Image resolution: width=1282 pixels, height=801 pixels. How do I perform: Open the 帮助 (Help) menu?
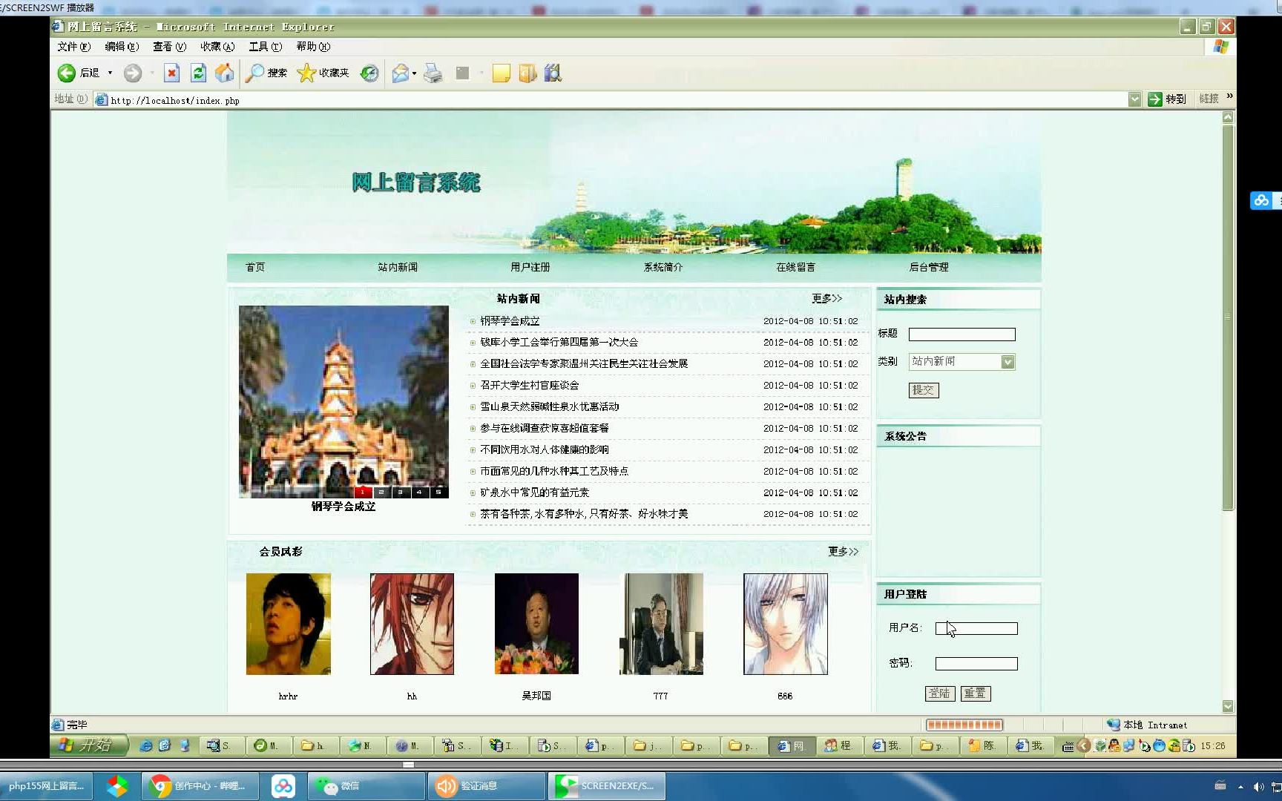point(313,46)
